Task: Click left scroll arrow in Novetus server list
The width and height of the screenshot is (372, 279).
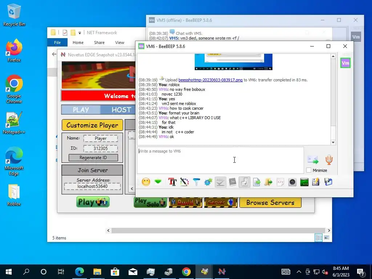Action: (x=132, y=189)
